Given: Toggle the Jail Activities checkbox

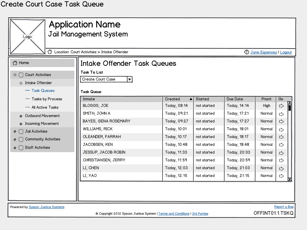Looking at the screenshot, I should [x=21, y=131].
